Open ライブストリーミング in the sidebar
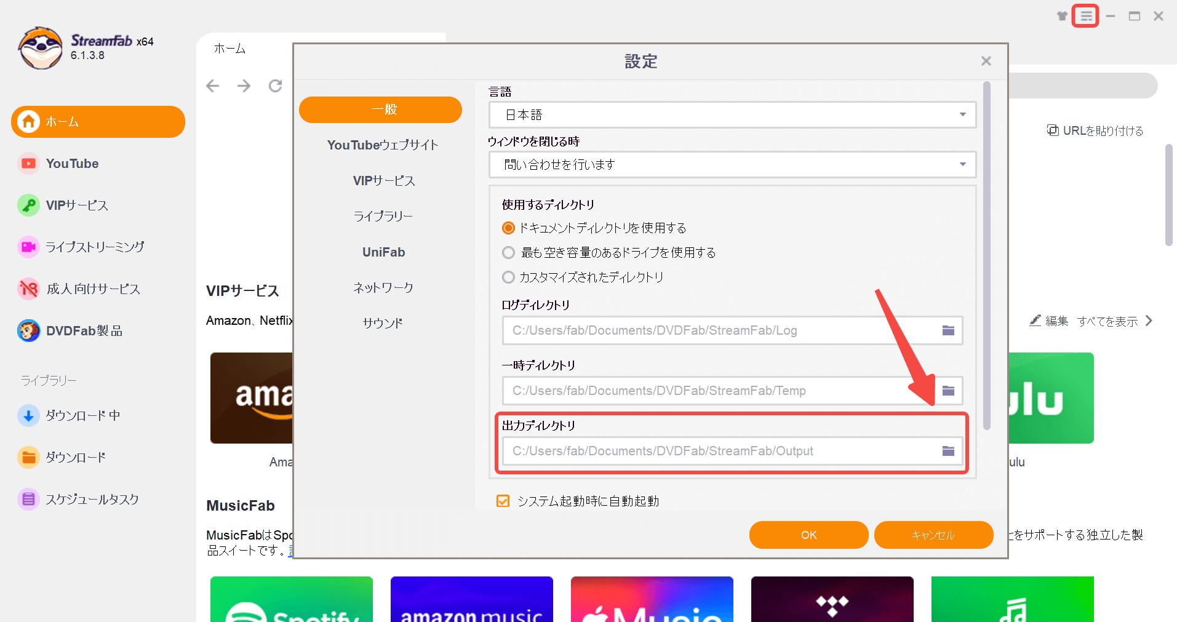 pyautogui.click(x=98, y=247)
